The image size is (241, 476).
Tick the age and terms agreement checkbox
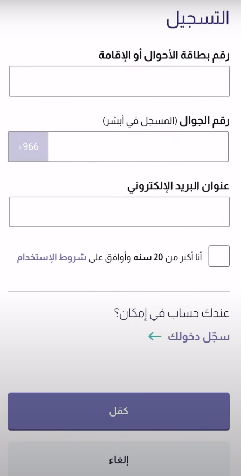[x=219, y=256]
